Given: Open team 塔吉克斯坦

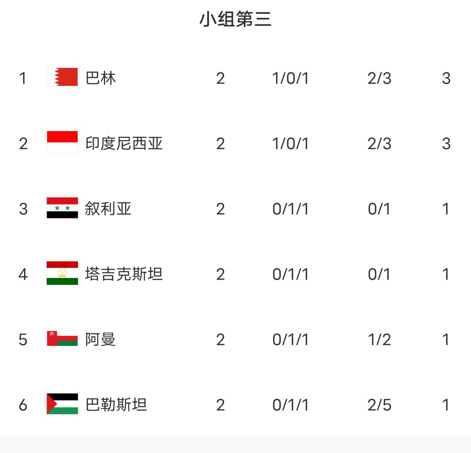Looking at the screenshot, I should [124, 274].
